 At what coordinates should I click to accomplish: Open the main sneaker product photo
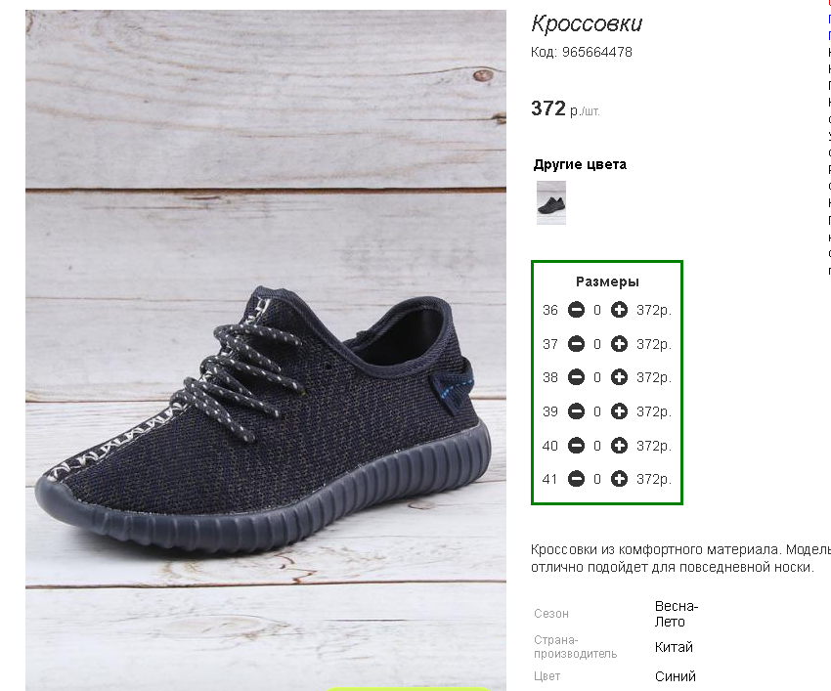coord(266,350)
